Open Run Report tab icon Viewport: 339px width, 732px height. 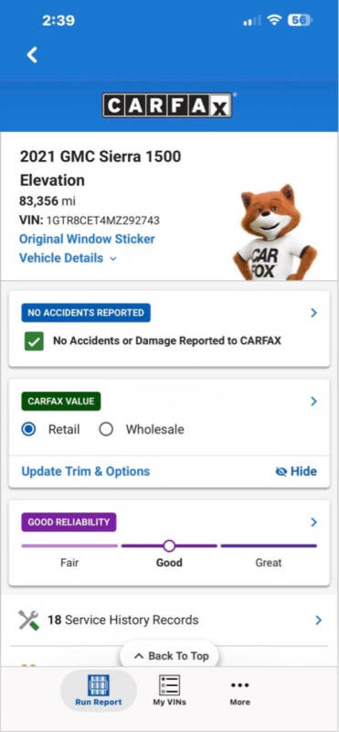[x=99, y=685]
